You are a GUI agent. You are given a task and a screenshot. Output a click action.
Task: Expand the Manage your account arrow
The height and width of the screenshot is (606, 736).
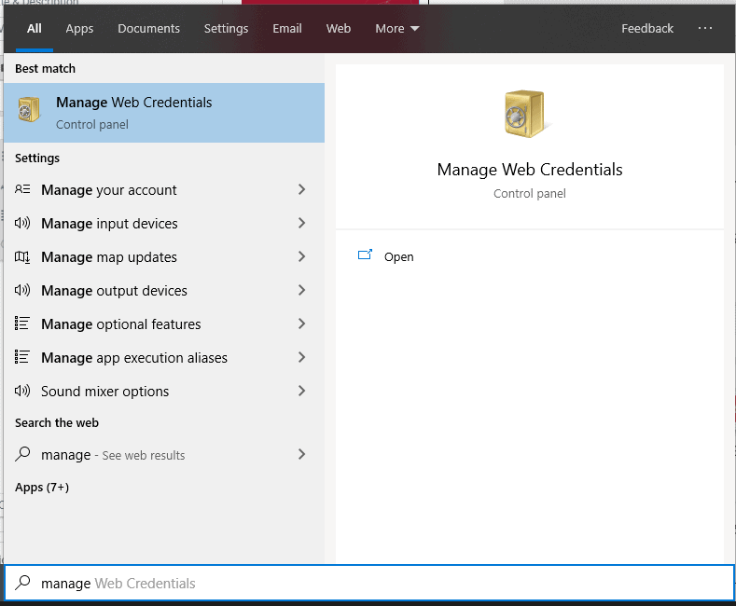point(301,190)
